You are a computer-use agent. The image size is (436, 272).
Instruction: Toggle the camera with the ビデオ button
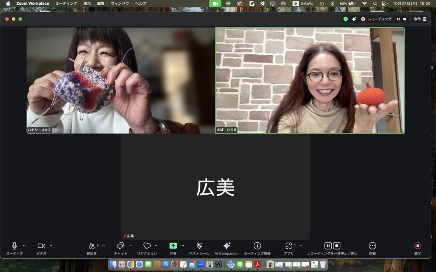pyautogui.click(x=41, y=246)
